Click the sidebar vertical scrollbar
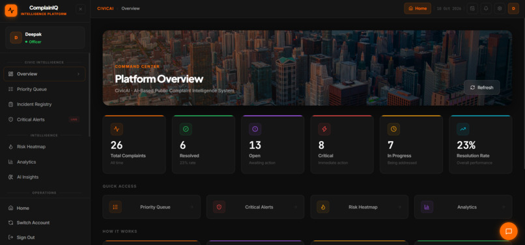The height and width of the screenshot is (245, 525). click(89, 95)
